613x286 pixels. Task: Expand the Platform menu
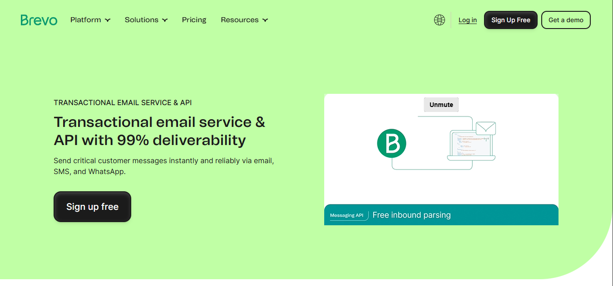click(x=90, y=20)
